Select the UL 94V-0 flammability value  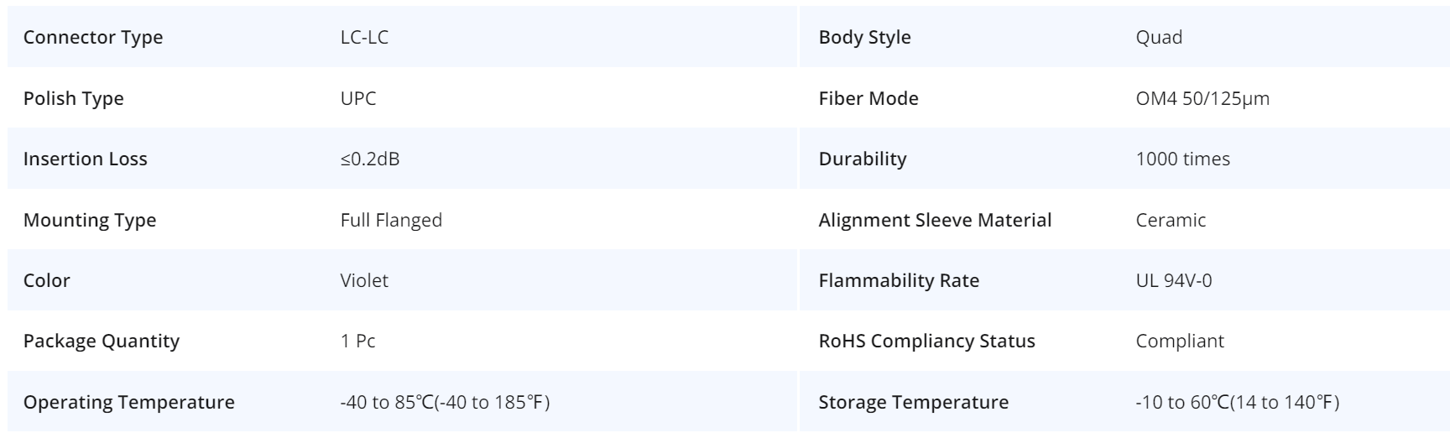click(x=1173, y=280)
